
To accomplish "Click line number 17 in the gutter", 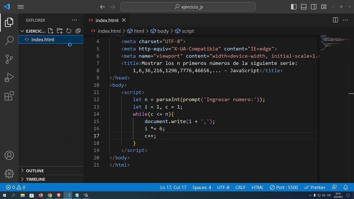I will pyautogui.click(x=96, y=136).
